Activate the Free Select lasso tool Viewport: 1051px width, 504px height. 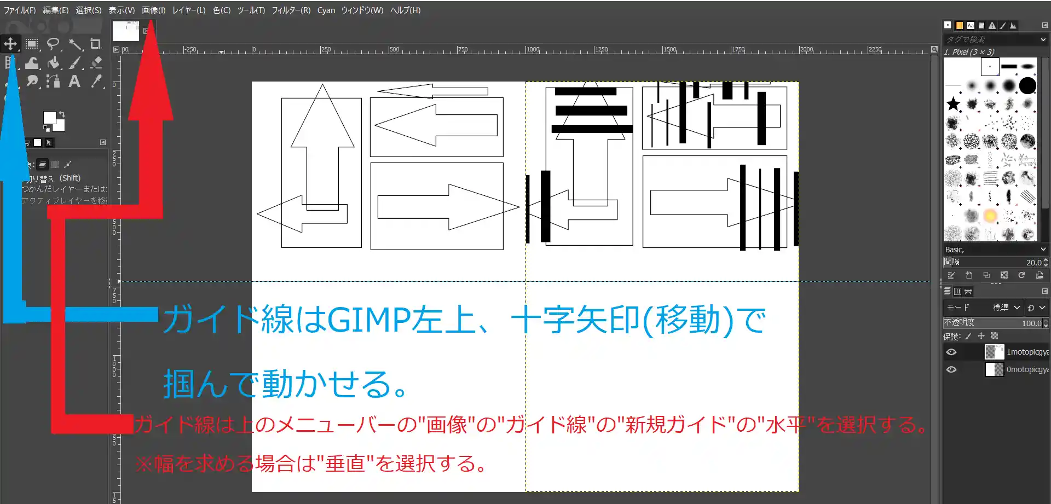[53, 44]
